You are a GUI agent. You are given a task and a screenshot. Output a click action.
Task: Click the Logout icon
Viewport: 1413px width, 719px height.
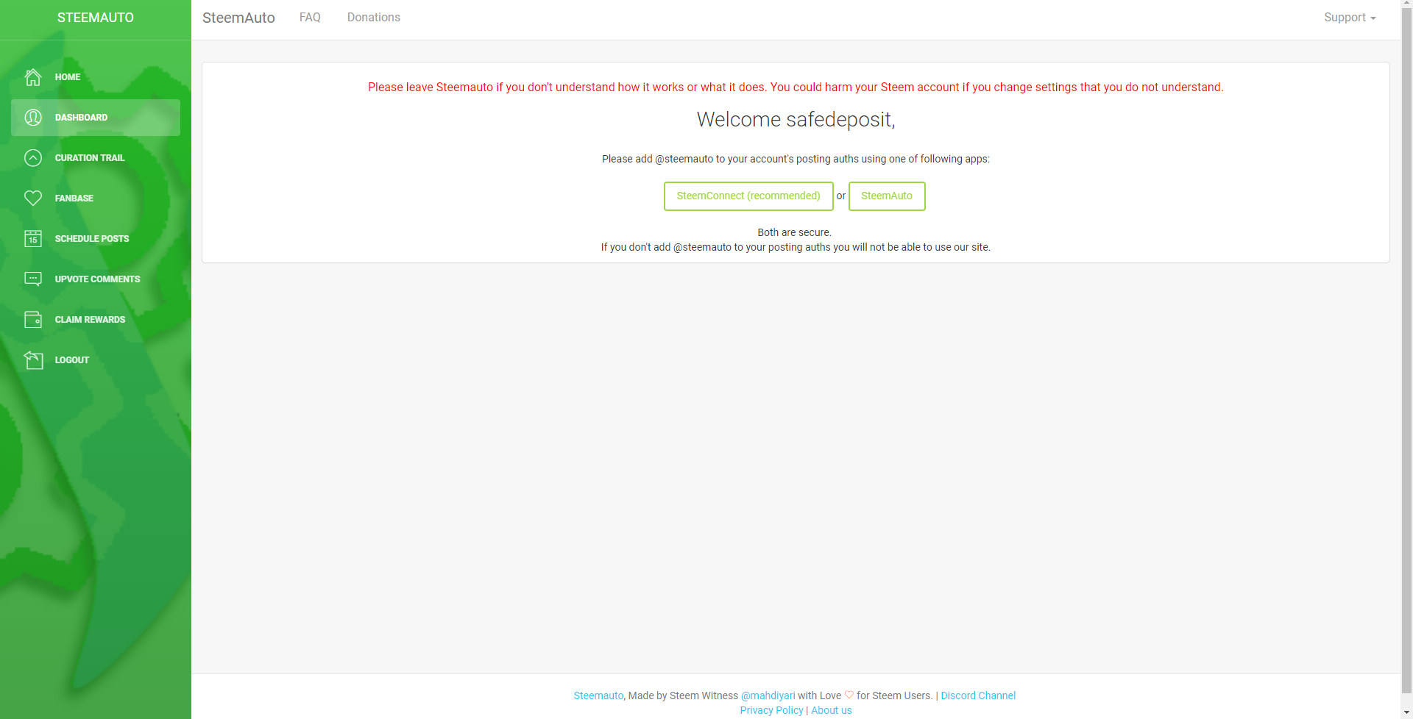click(x=33, y=360)
